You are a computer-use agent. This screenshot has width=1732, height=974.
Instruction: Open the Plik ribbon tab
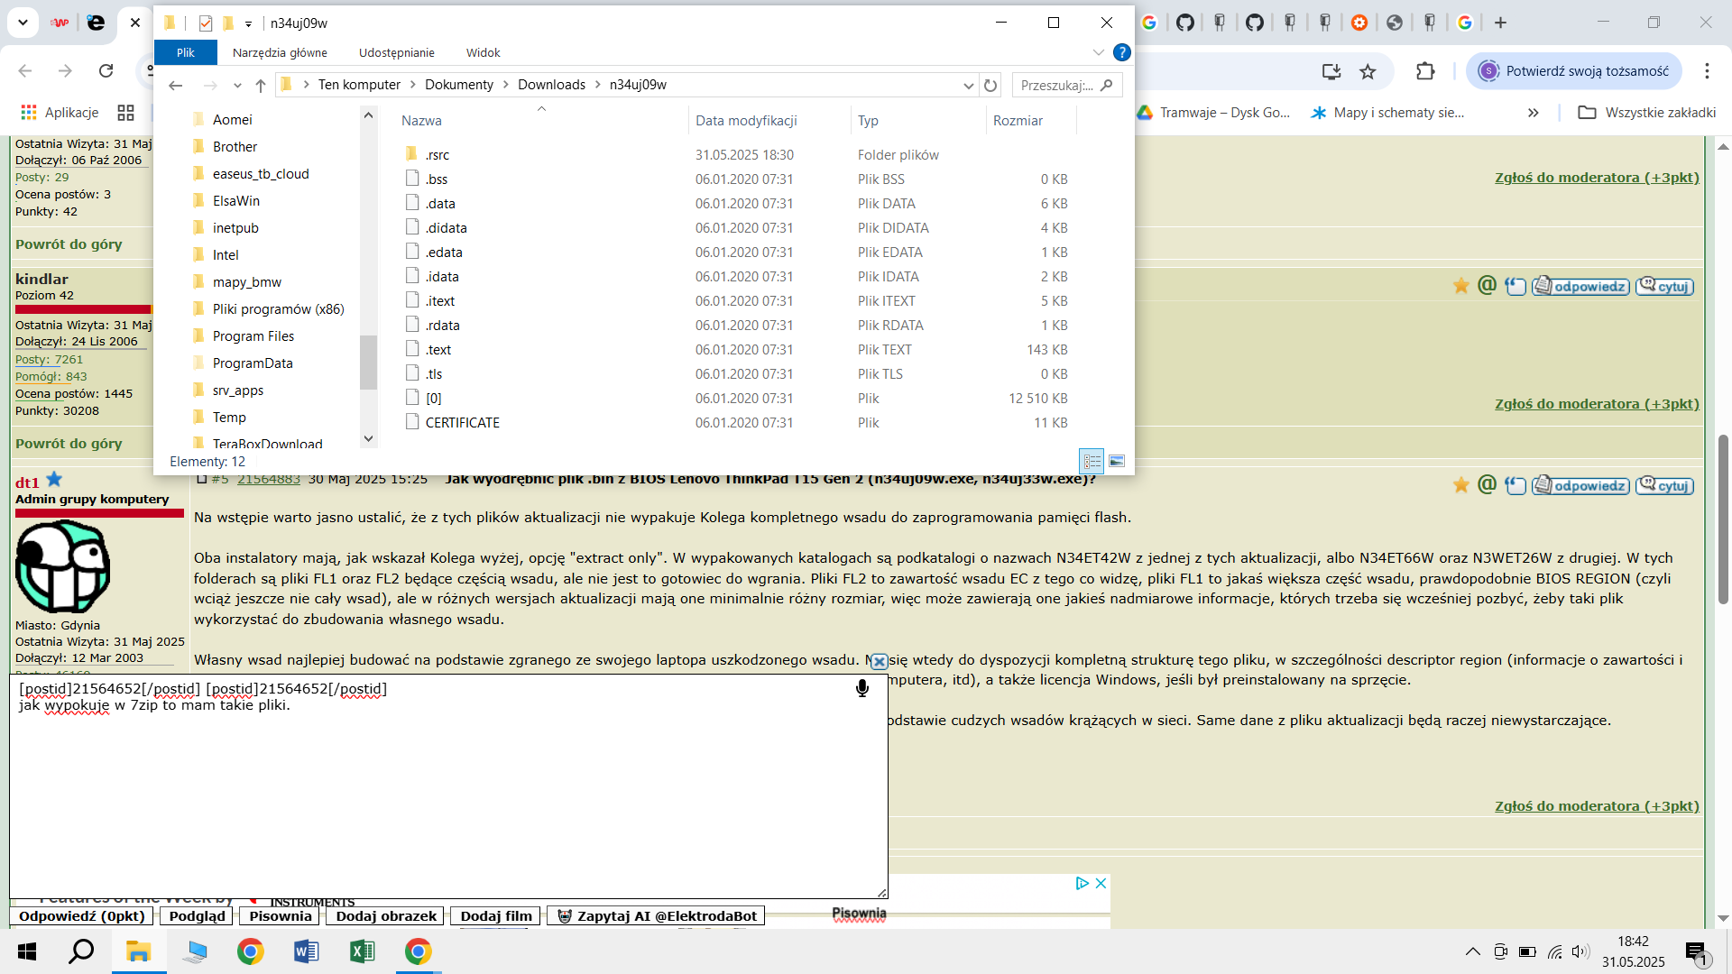tap(186, 52)
